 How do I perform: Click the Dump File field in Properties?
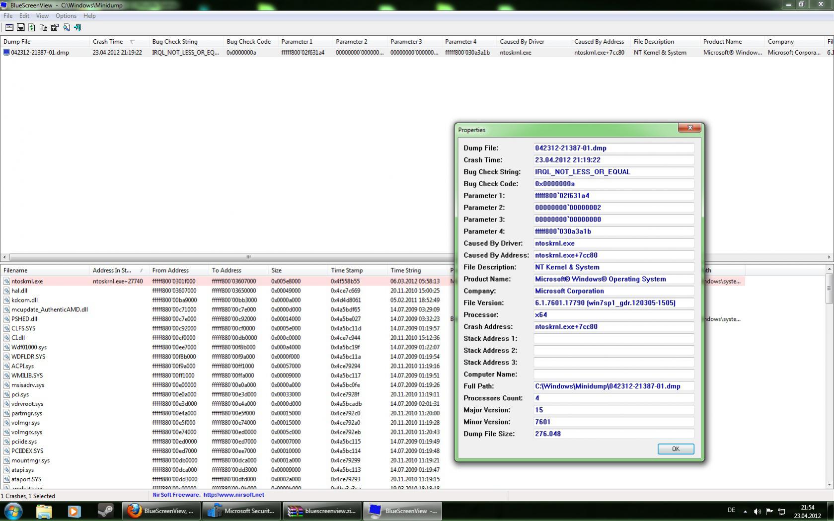(613, 148)
